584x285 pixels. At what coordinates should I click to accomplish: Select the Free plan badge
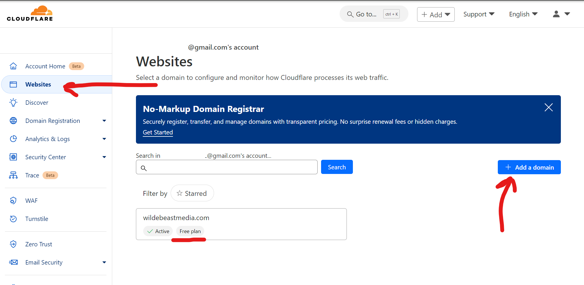pyautogui.click(x=190, y=231)
